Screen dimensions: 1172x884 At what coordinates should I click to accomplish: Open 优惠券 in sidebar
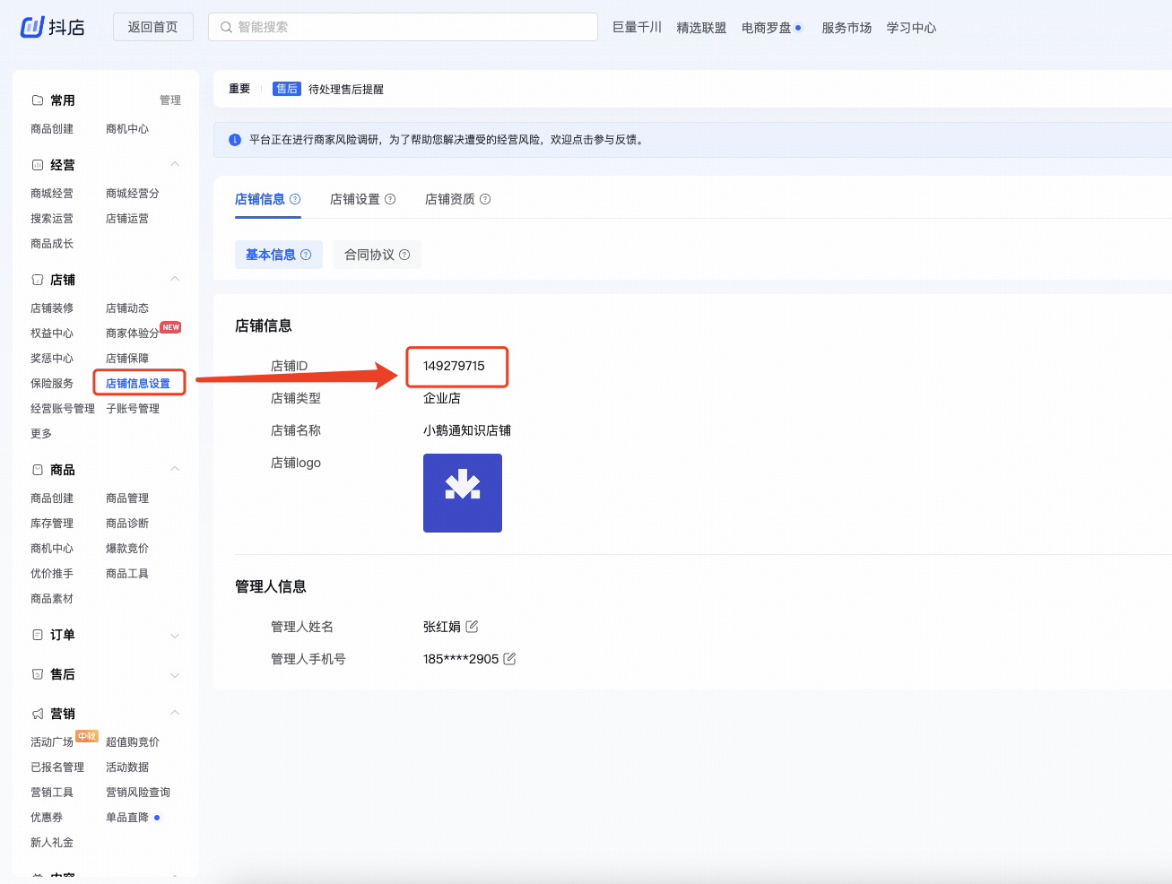pos(47,817)
